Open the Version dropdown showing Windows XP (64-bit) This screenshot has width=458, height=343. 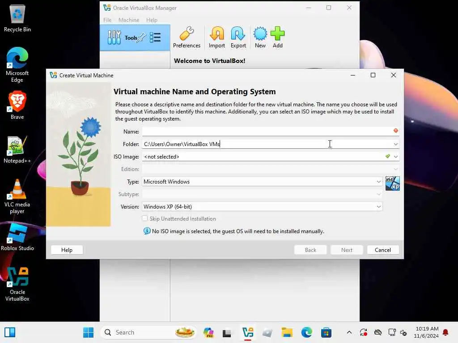click(262, 206)
